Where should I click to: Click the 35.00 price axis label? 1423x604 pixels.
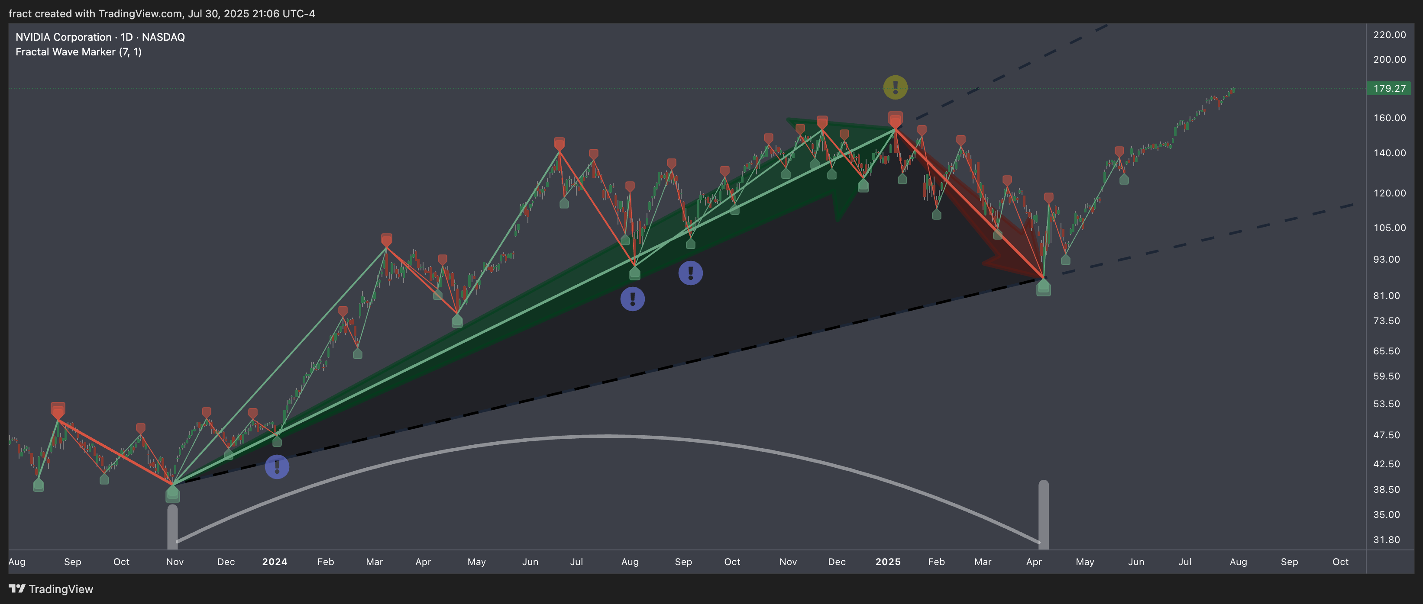1387,514
